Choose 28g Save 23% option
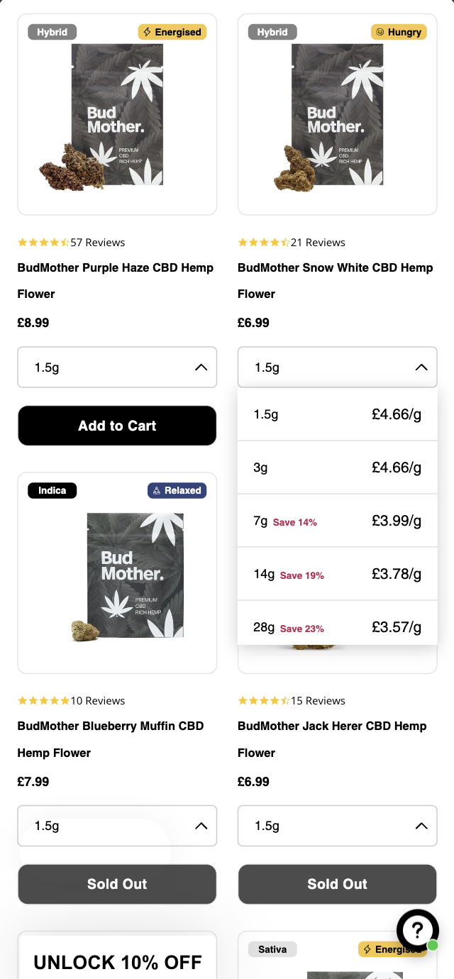 (x=337, y=627)
